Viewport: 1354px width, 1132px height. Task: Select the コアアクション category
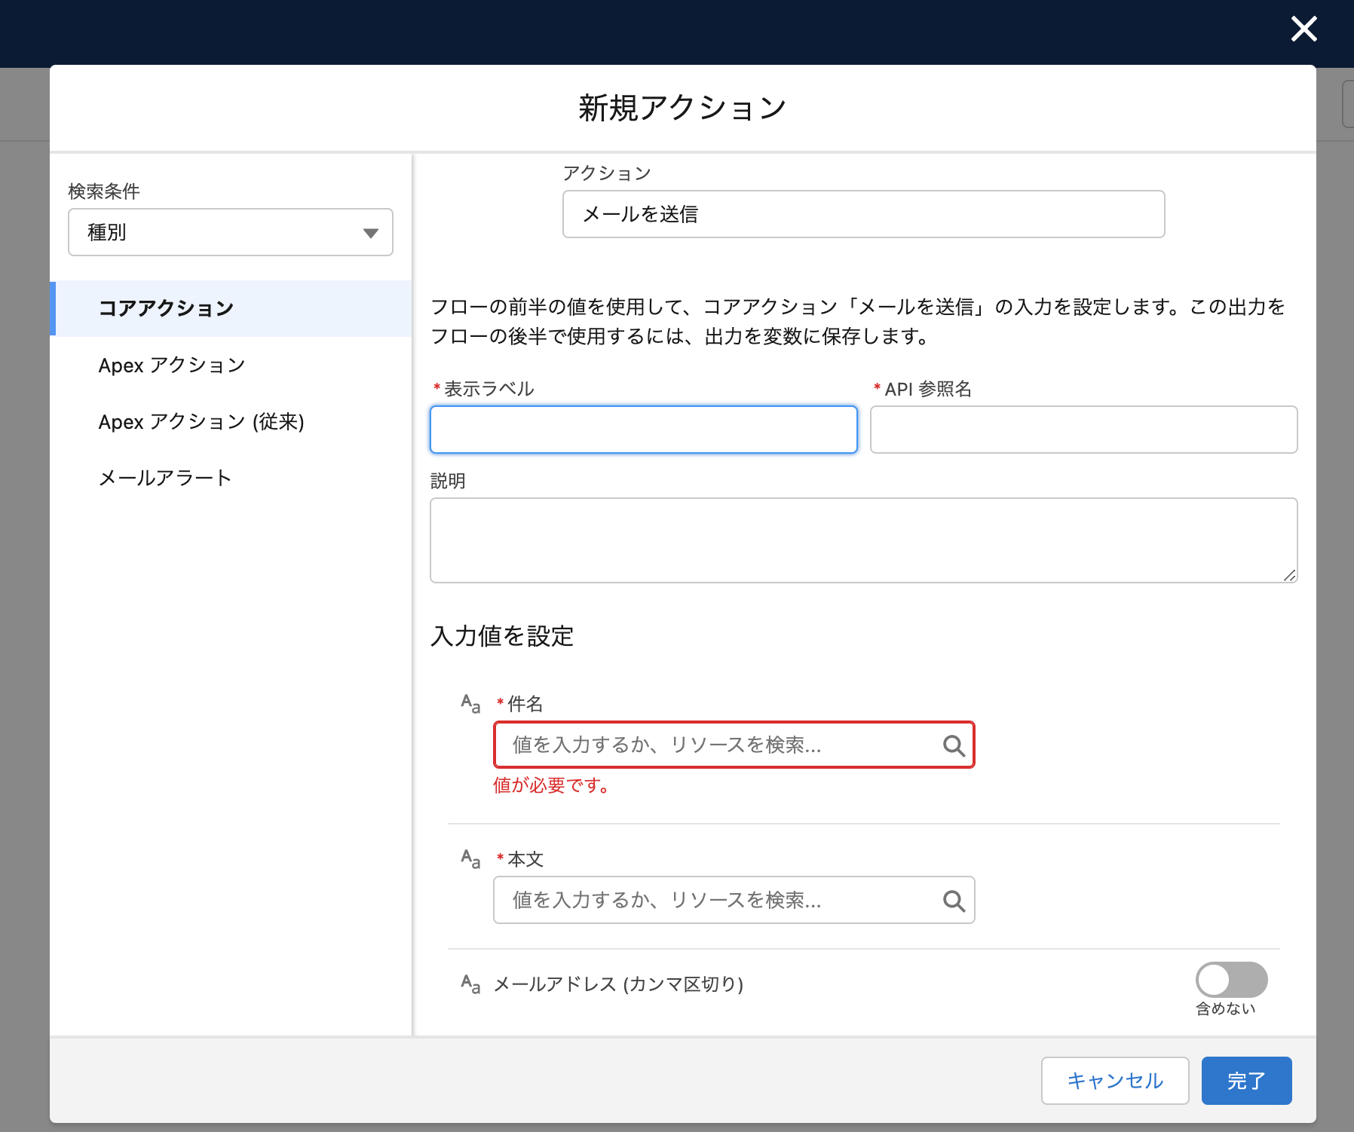(166, 307)
